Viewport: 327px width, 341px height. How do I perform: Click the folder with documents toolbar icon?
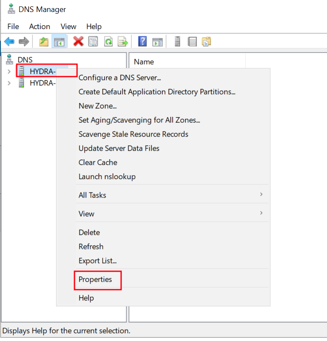pos(206,42)
